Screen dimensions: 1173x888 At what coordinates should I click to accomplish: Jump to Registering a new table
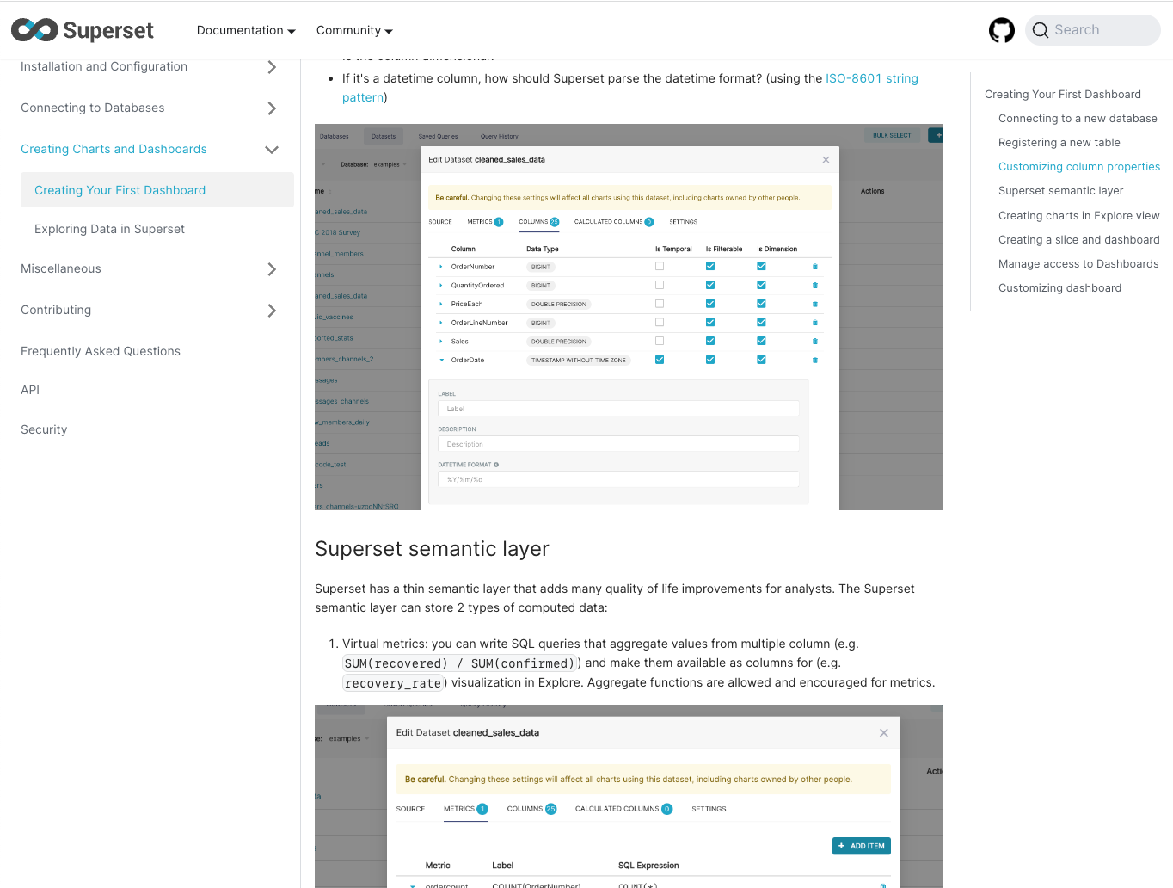[1059, 143]
